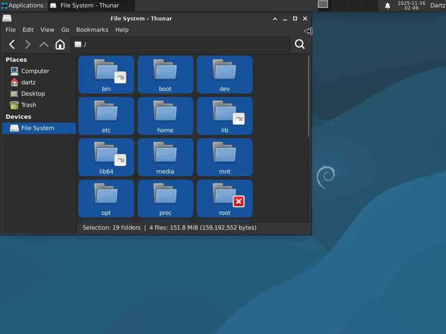Select the root folder icon

click(x=225, y=195)
